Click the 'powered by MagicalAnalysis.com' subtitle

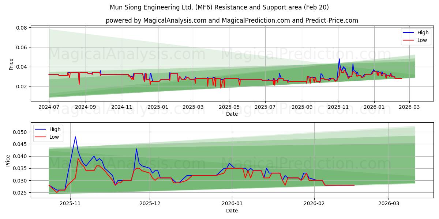pos(232,20)
